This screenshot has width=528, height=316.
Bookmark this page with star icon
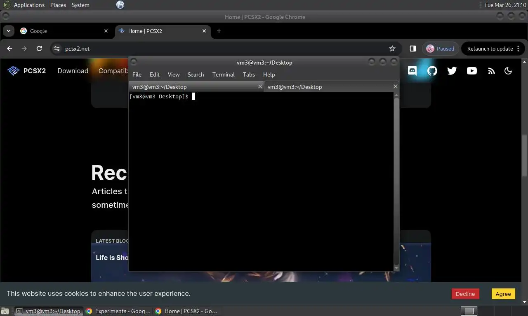[392, 49]
